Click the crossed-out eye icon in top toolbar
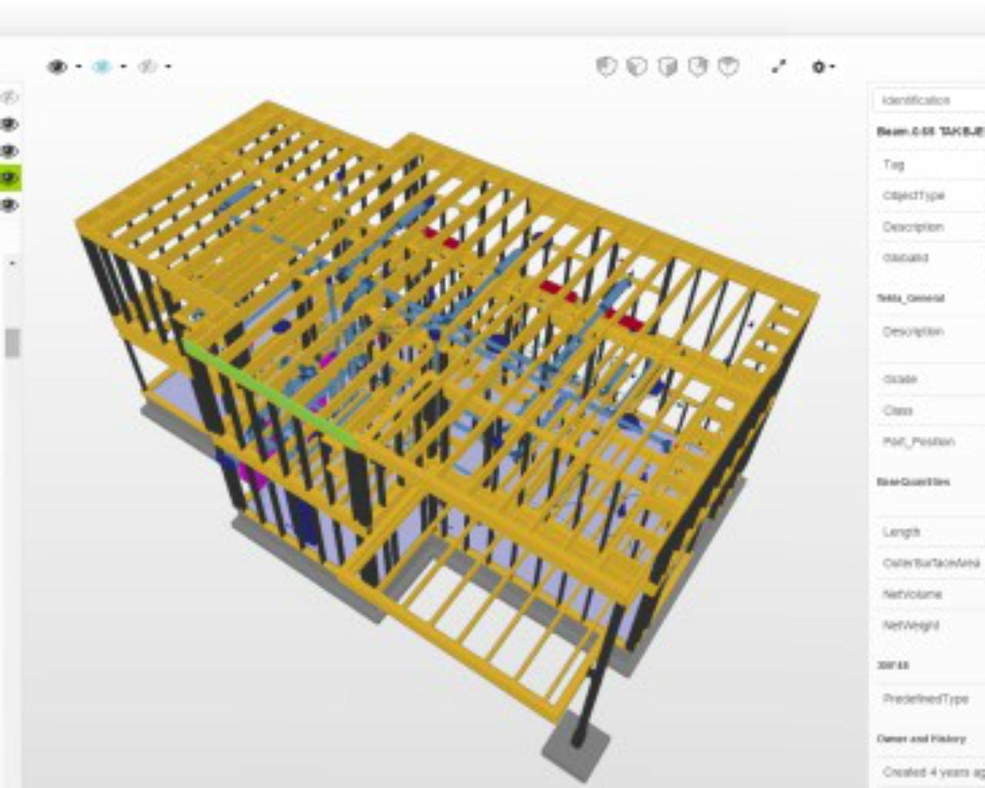Viewport: 985px width, 788px height. (147, 67)
